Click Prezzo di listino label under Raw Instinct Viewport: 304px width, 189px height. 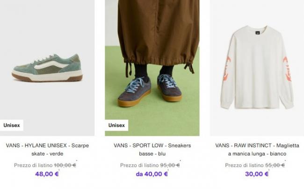pos(244,165)
